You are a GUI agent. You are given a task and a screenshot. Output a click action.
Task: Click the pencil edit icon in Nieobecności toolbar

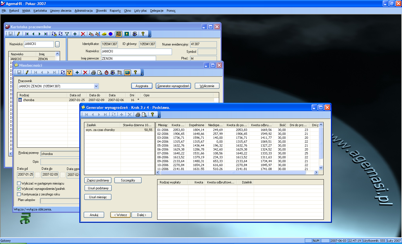[27, 72]
